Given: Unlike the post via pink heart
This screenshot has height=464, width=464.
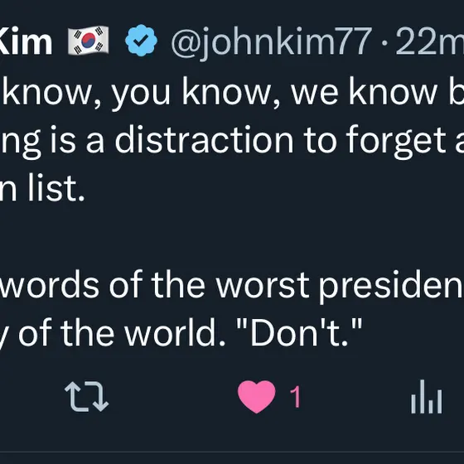Looking at the screenshot, I should click(x=256, y=397).
